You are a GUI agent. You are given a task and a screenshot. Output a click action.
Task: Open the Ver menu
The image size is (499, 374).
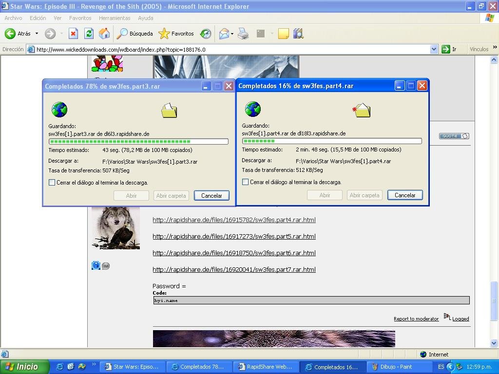(58, 18)
